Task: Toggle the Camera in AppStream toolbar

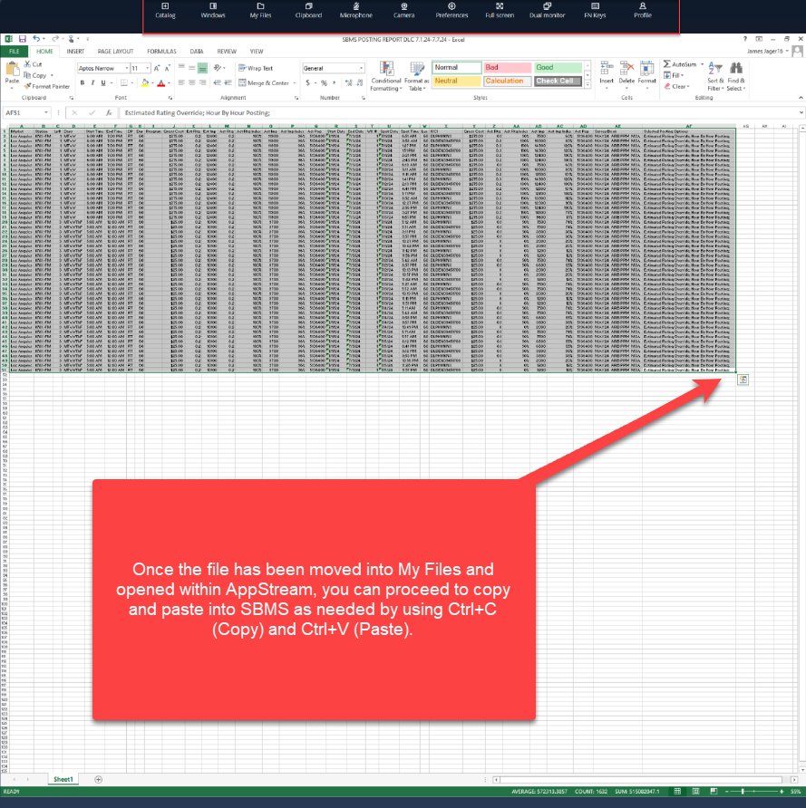Action: 403,10
